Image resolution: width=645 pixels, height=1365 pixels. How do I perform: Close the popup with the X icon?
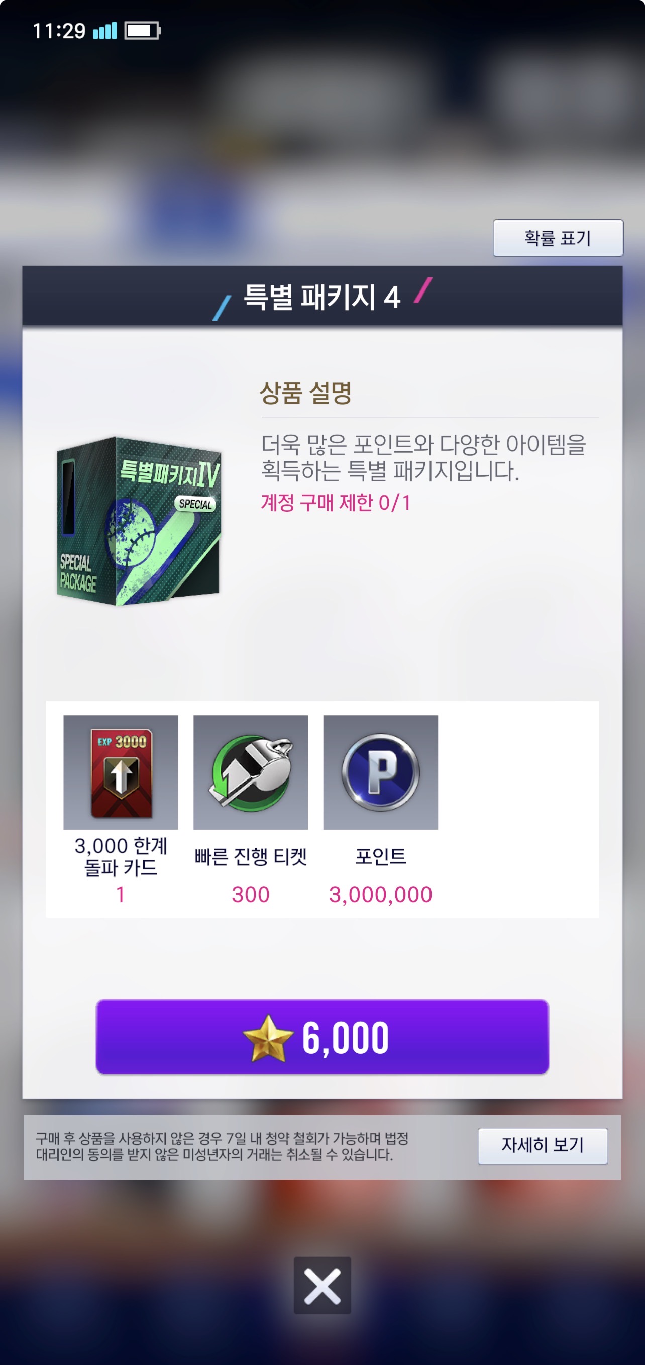pyautogui.click(x=322, y=1286)
